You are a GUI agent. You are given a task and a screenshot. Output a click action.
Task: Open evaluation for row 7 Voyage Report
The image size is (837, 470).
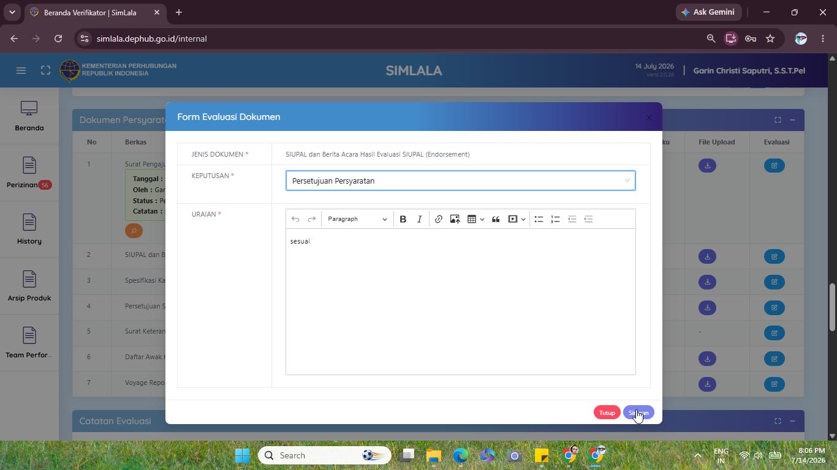774,384
